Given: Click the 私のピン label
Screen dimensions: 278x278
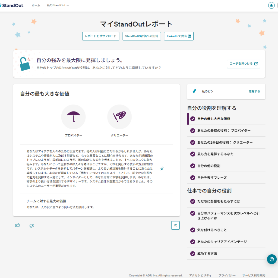Looking at the screenshot, I should click(x=208, y=91).
